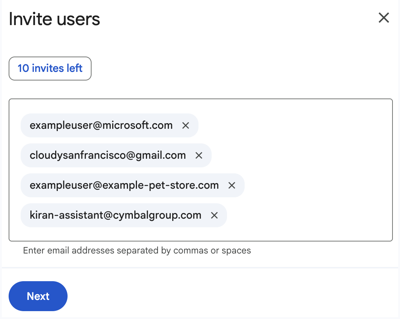
Task: Click blank field area right of microsoft.com chip
Action: (293, 125)
